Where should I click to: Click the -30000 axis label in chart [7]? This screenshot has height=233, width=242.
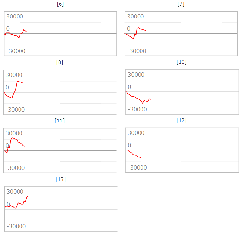tap(137, 51)
